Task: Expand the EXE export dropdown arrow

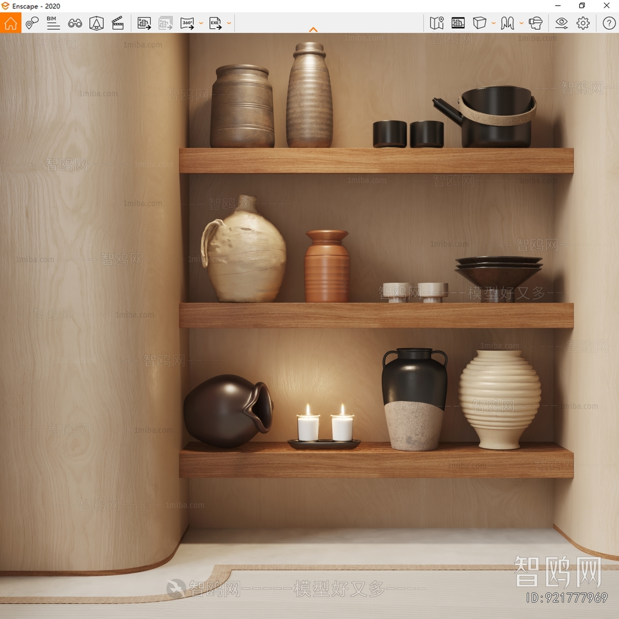Action: pos(229,23)
